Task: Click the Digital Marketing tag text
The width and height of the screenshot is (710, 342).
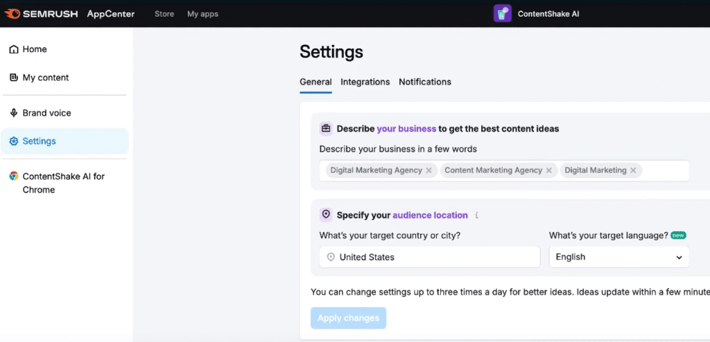Action: pyautogui.click(x=596, y=170)
